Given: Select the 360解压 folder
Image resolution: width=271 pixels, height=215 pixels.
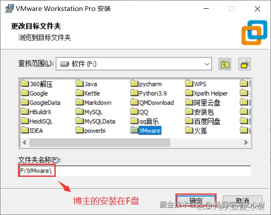Looking at the screenshot, I should click(37, 84).
